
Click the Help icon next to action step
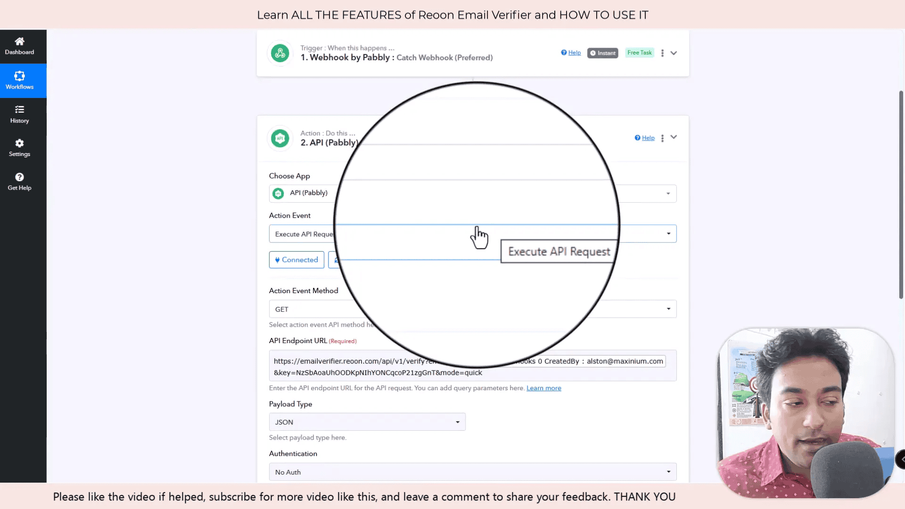tap(644, 137)
